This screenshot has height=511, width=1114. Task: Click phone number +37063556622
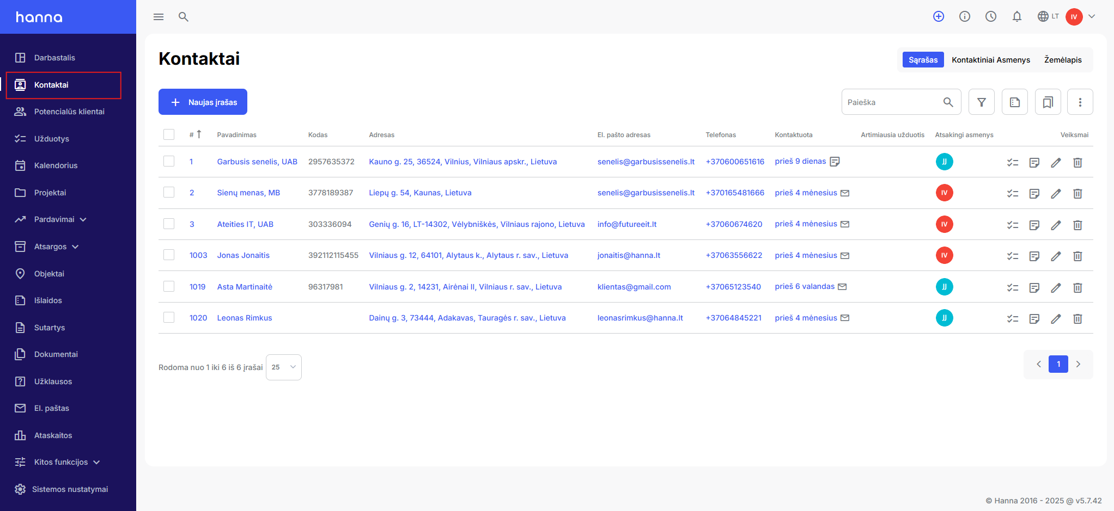pos(734,255)
